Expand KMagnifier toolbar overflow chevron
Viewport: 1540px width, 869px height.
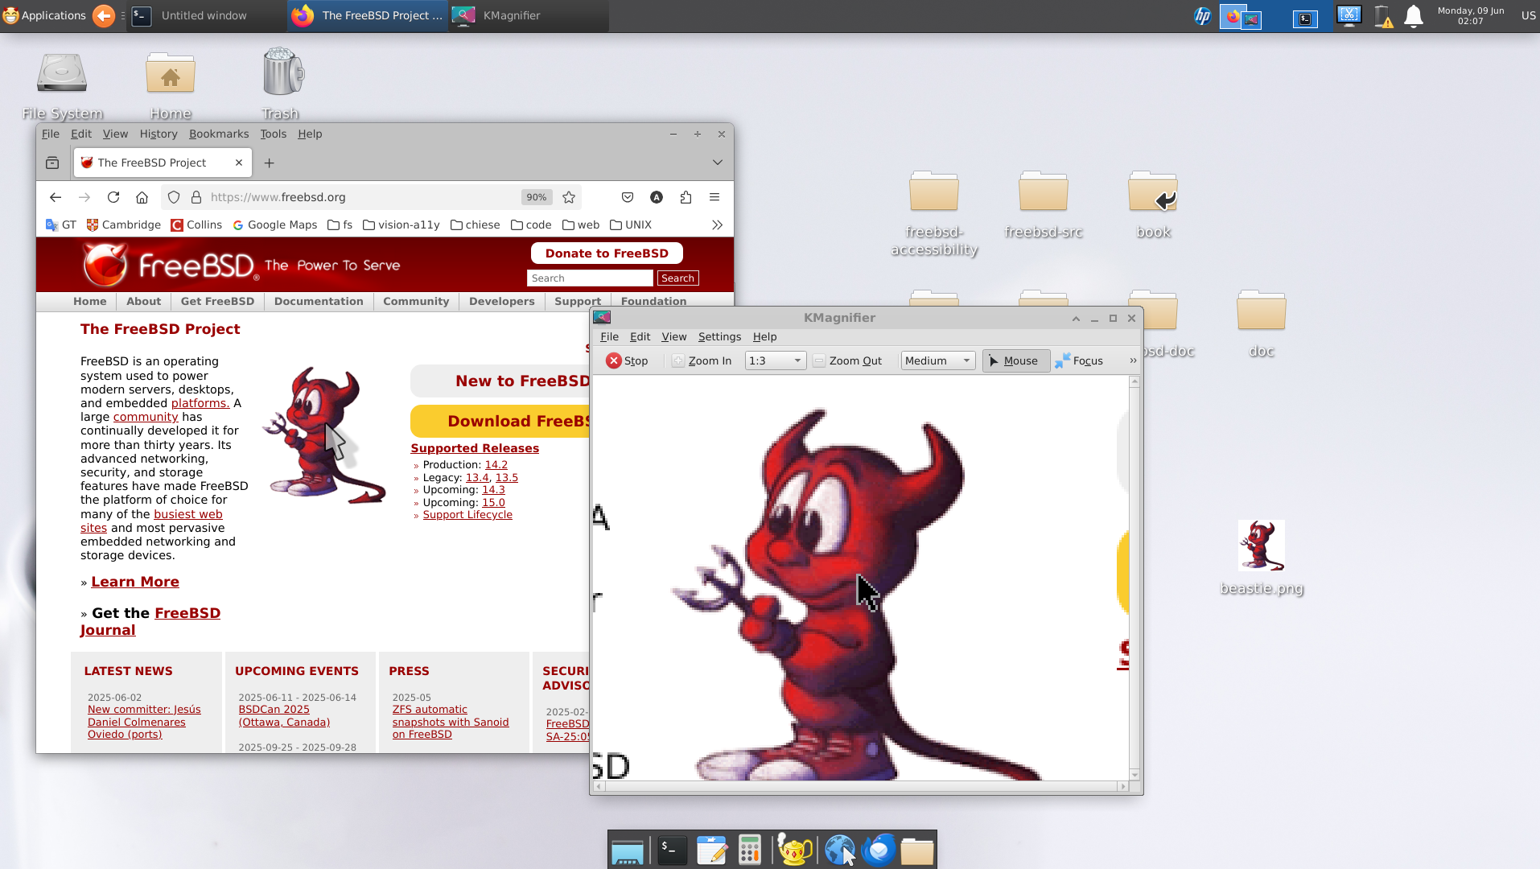point(1133,360)
